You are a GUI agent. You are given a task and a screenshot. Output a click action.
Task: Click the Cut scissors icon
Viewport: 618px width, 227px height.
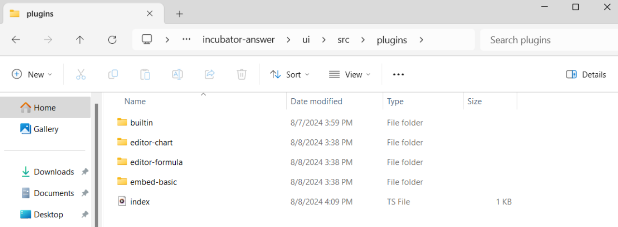point(81,74)
